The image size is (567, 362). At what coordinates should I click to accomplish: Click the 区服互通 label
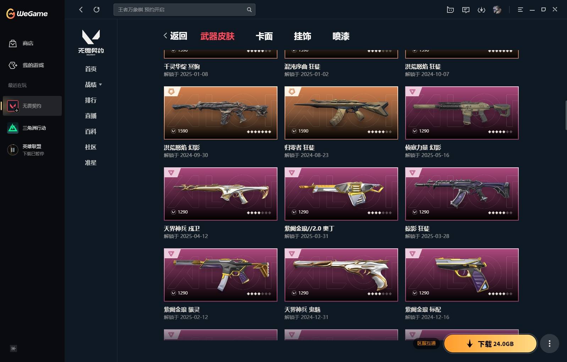click(x=426, y=343)
